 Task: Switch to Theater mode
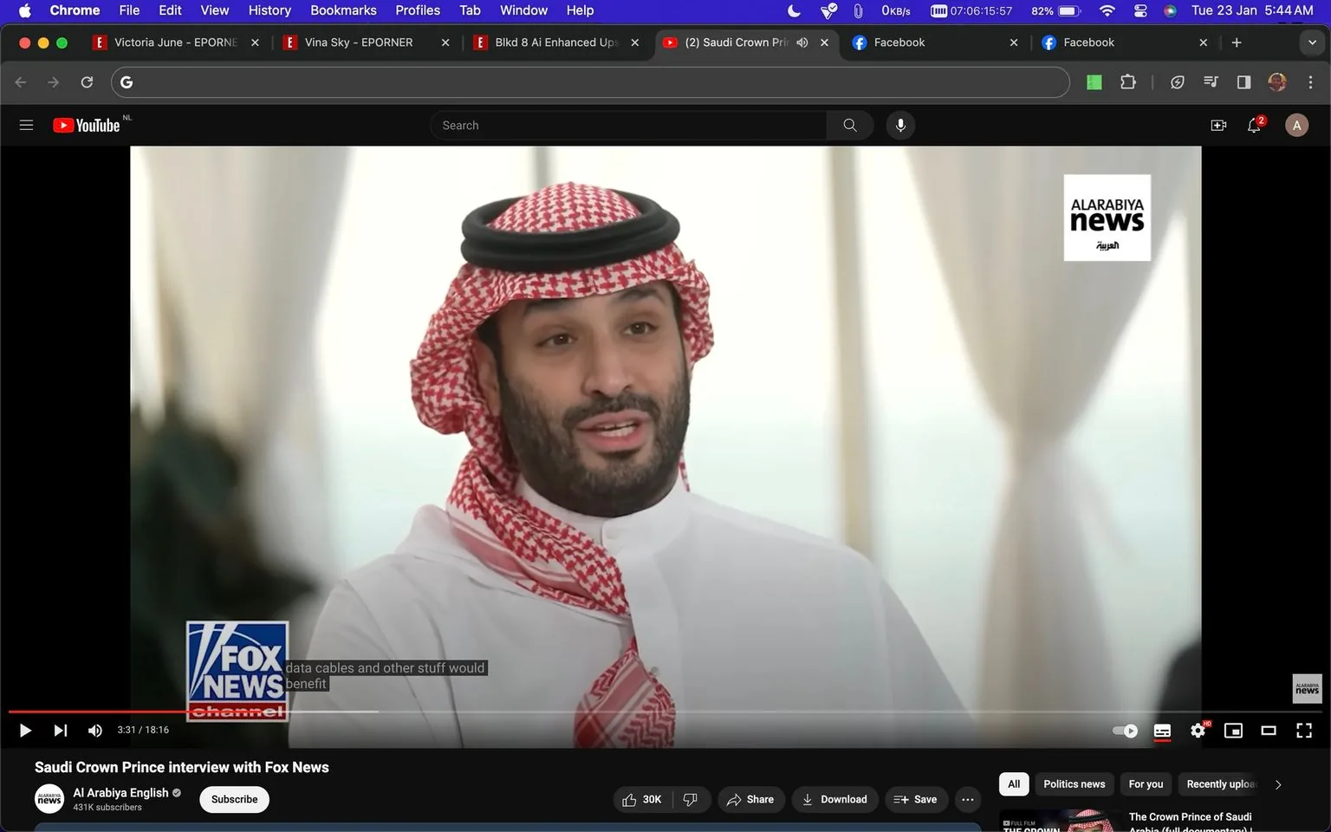click(x=1269, y=731)
